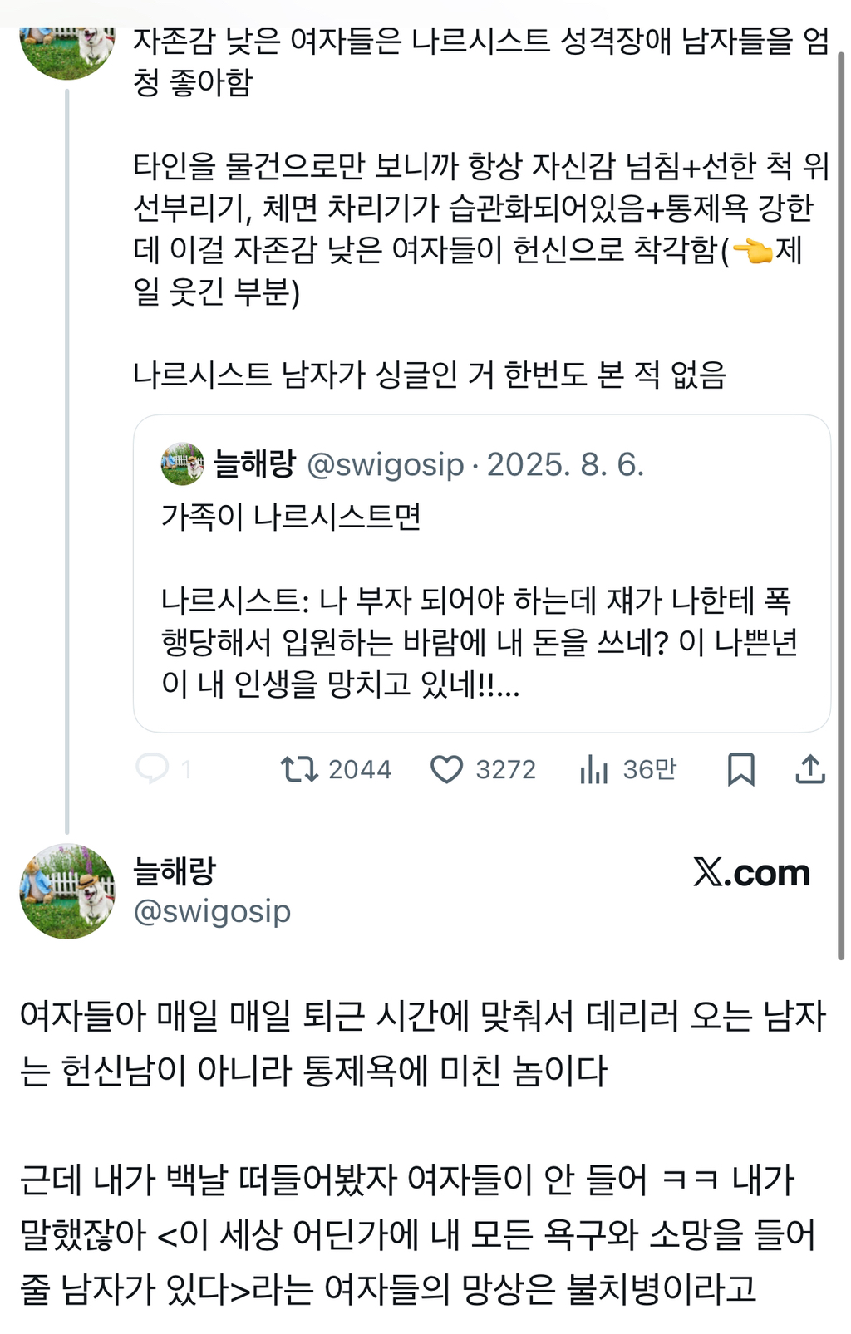Open the view analytics bar chart icon
The image size is (851, 1334).
[x=595, y=769]
